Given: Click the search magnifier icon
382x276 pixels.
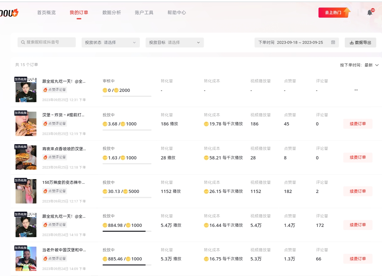Looking at the screenshot, I should 23,42.
